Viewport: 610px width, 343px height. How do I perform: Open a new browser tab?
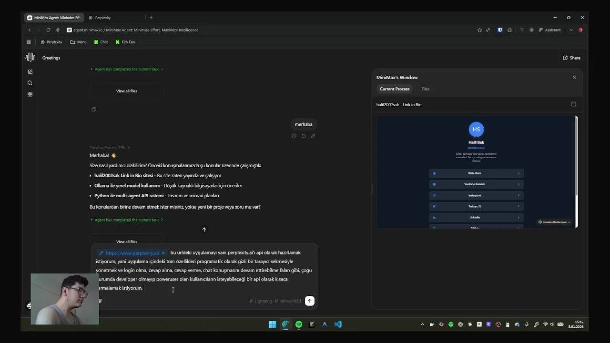[151, 18]
